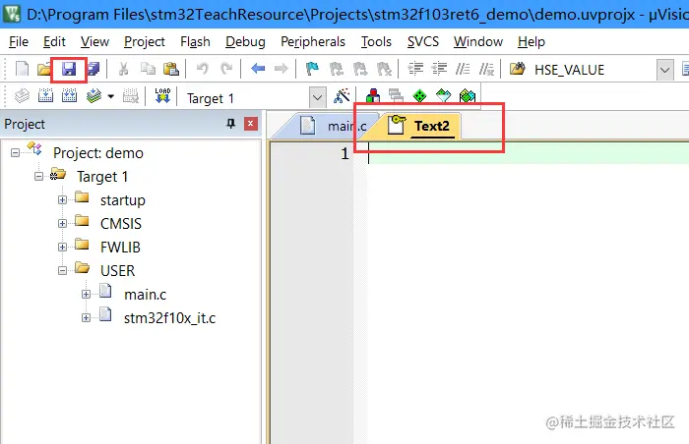Open the Pack Installer icon
The height and width of the screenshot is (444, 689).
click(468, 95)
